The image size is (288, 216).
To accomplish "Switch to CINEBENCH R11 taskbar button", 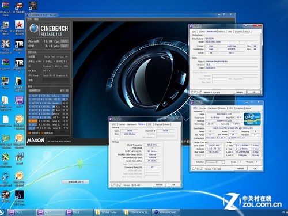I will 166,212.
